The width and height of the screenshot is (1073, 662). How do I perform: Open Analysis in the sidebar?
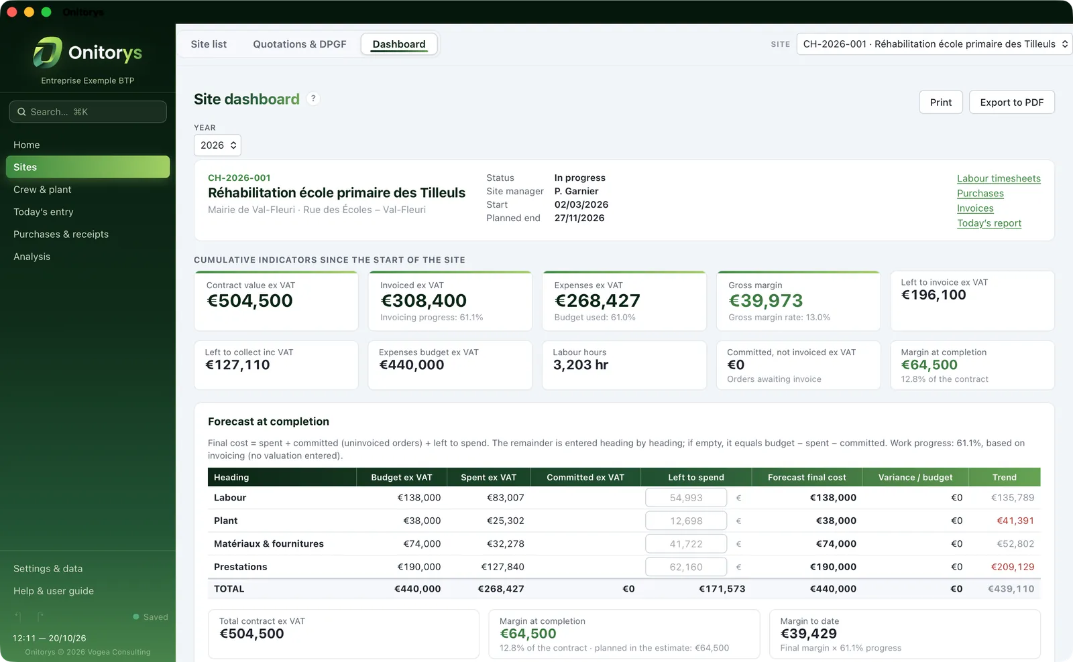pyautogui.click(x=88, y=257)
